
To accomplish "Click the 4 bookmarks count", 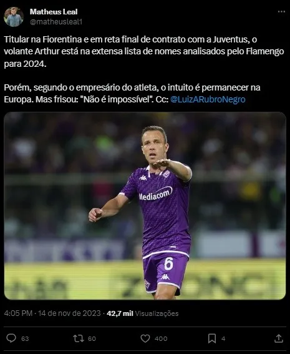I will 223,338.
